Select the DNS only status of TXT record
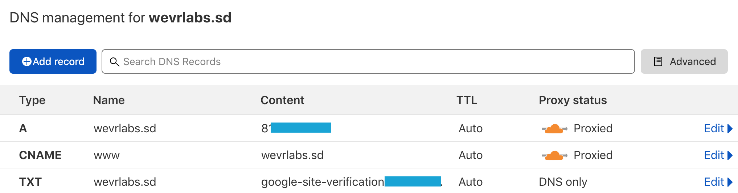The width and height of the screenshot is (738, 193). (x=563, y=182)
